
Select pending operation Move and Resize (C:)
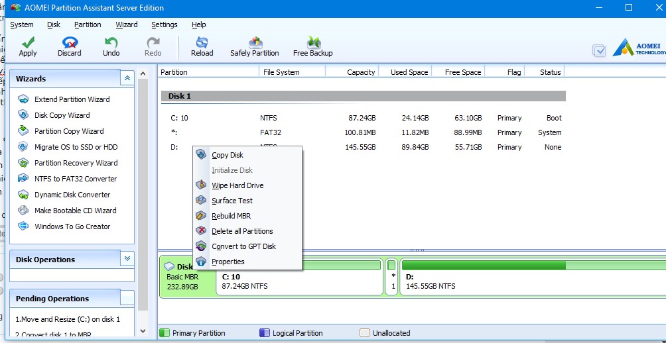coord(68,319)
